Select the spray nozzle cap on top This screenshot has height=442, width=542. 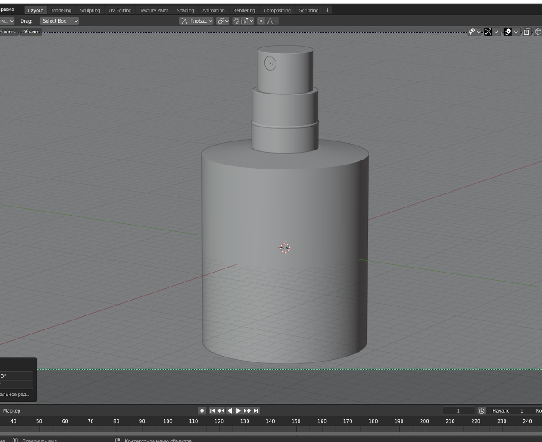click(x=285, y=70)
